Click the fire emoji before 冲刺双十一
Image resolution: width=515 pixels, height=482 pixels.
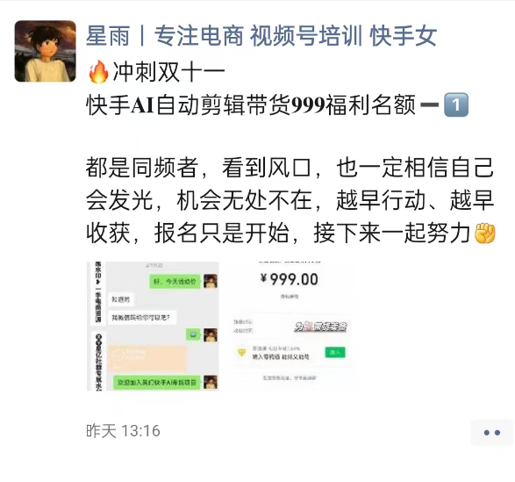(98, 71)
